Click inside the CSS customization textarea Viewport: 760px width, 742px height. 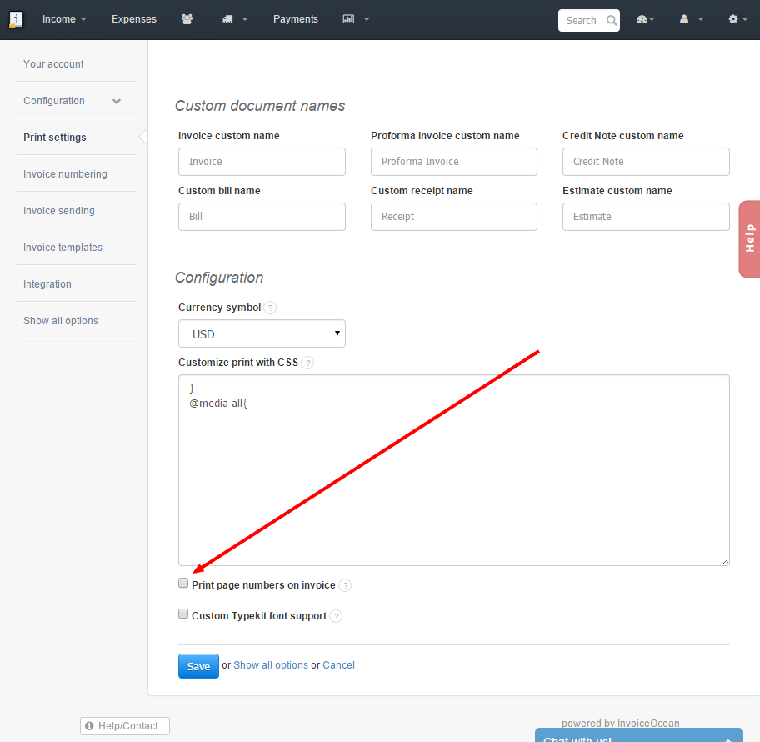453,470
